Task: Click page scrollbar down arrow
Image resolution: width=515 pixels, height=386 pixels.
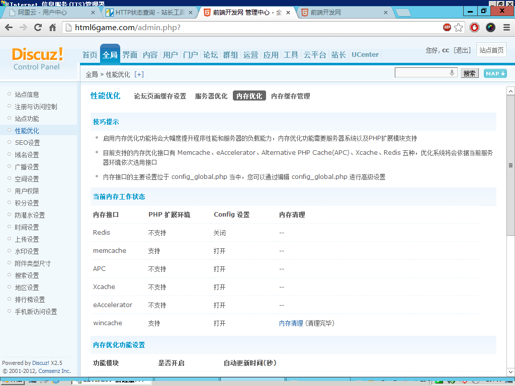Action: pos(510,372)
